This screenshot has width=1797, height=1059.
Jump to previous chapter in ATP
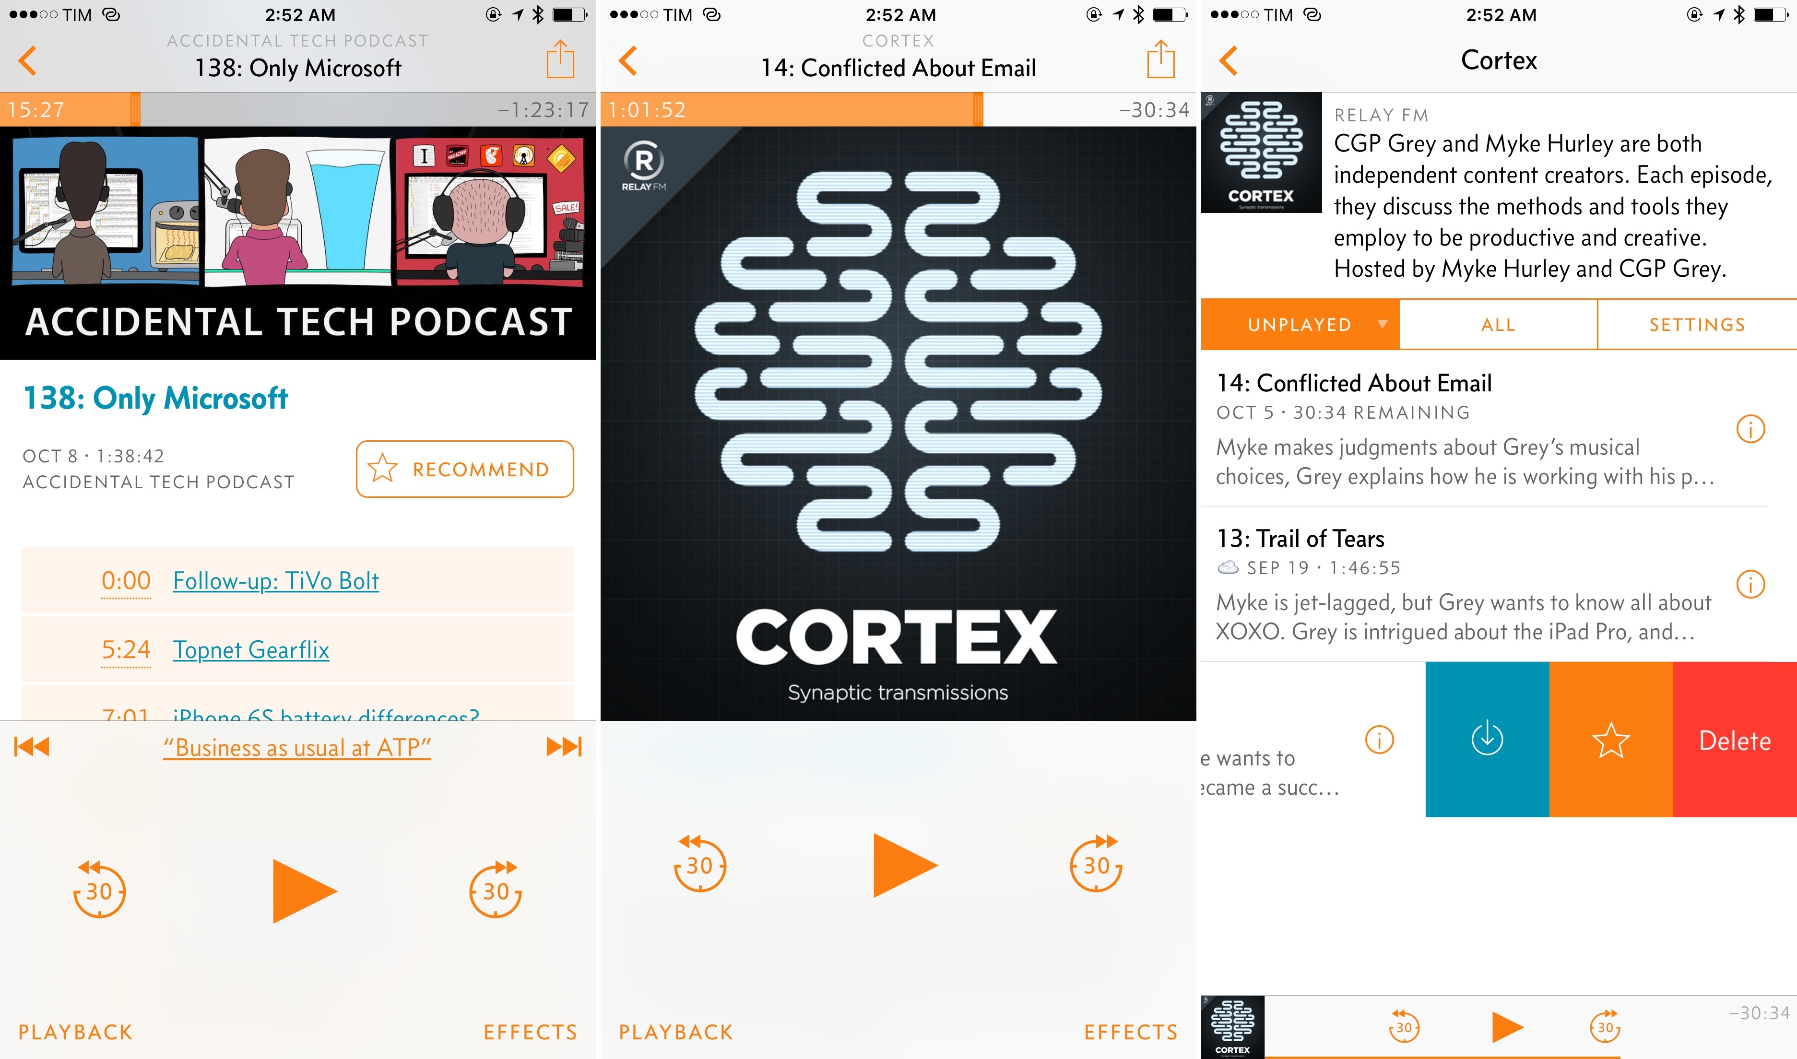tap(32, 746)
